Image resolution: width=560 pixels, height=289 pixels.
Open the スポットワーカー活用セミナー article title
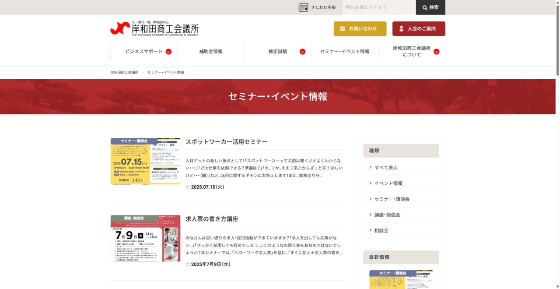[x=226, y=142]
